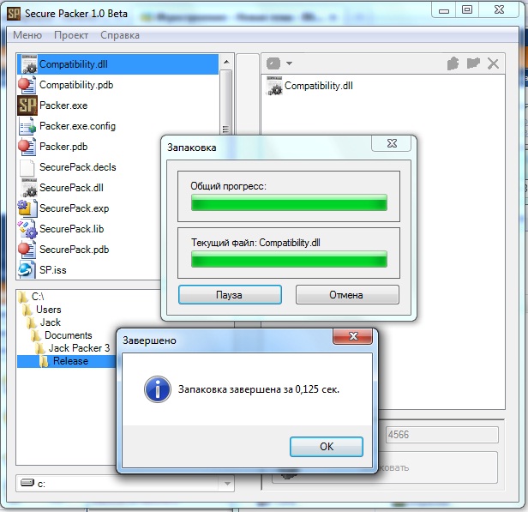
Task: Click the SP.iss file icon
Action: (27, 270)
